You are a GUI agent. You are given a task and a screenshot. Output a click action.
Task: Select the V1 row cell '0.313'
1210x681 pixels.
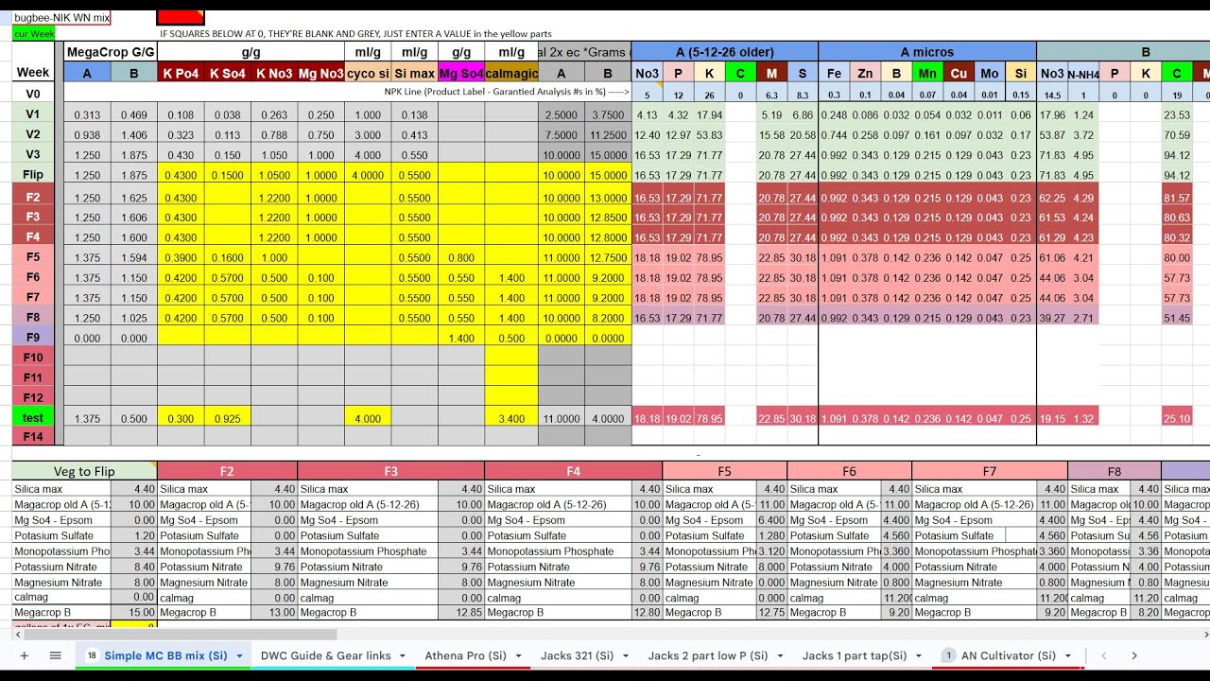click(87, 114)
